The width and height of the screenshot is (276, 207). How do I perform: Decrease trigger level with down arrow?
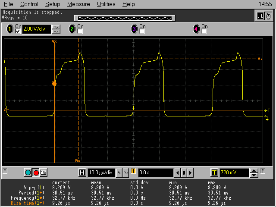point(254,175)
